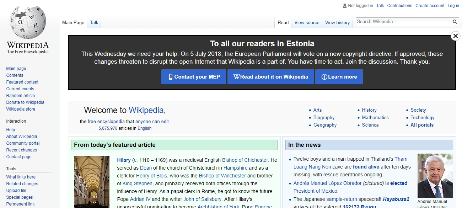462x208 pixels.
Task: Open the Recent changes link
Action: (22, 150)
